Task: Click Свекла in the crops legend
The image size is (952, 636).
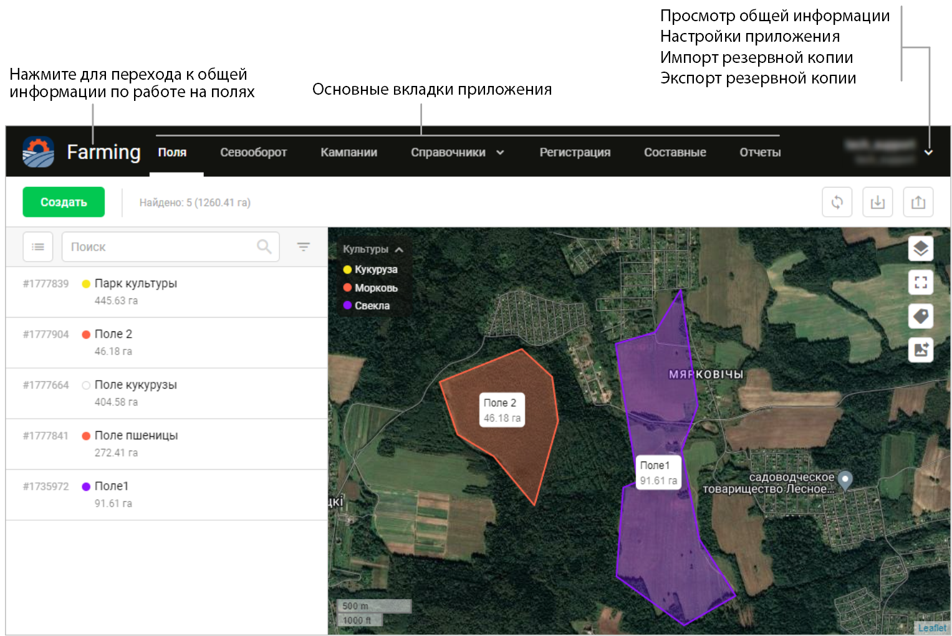Action: (x=366, y=306)
